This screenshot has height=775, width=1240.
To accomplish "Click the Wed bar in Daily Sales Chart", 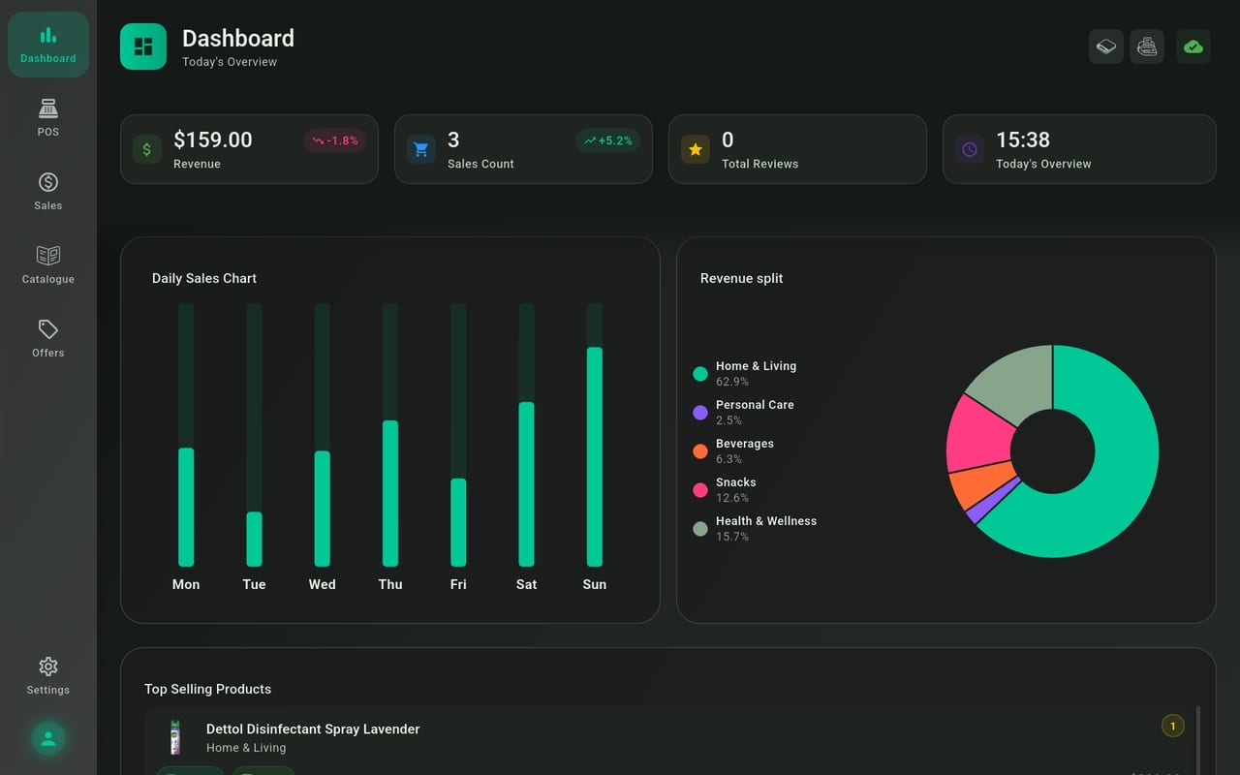I will [x=323, y=509].
